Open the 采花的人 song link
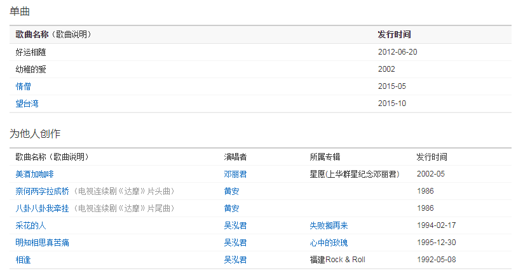523x273 pixels. (31, 225)
